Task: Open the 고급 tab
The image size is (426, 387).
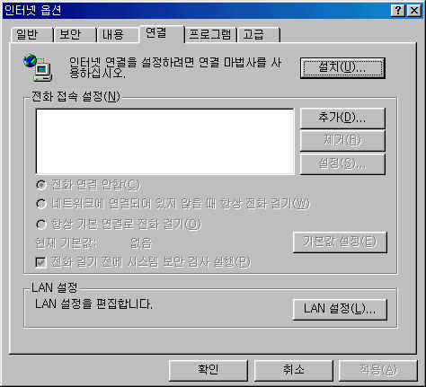Action: (259, 35)
